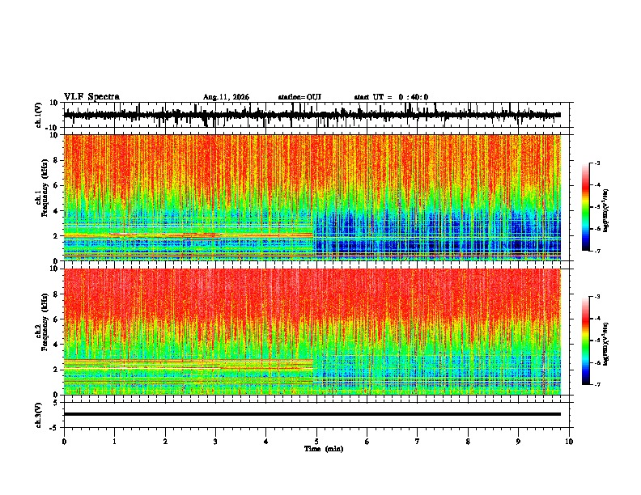
Task: Click ch.2 frequency axis '10' kHz label
Action: coord(54,269)
